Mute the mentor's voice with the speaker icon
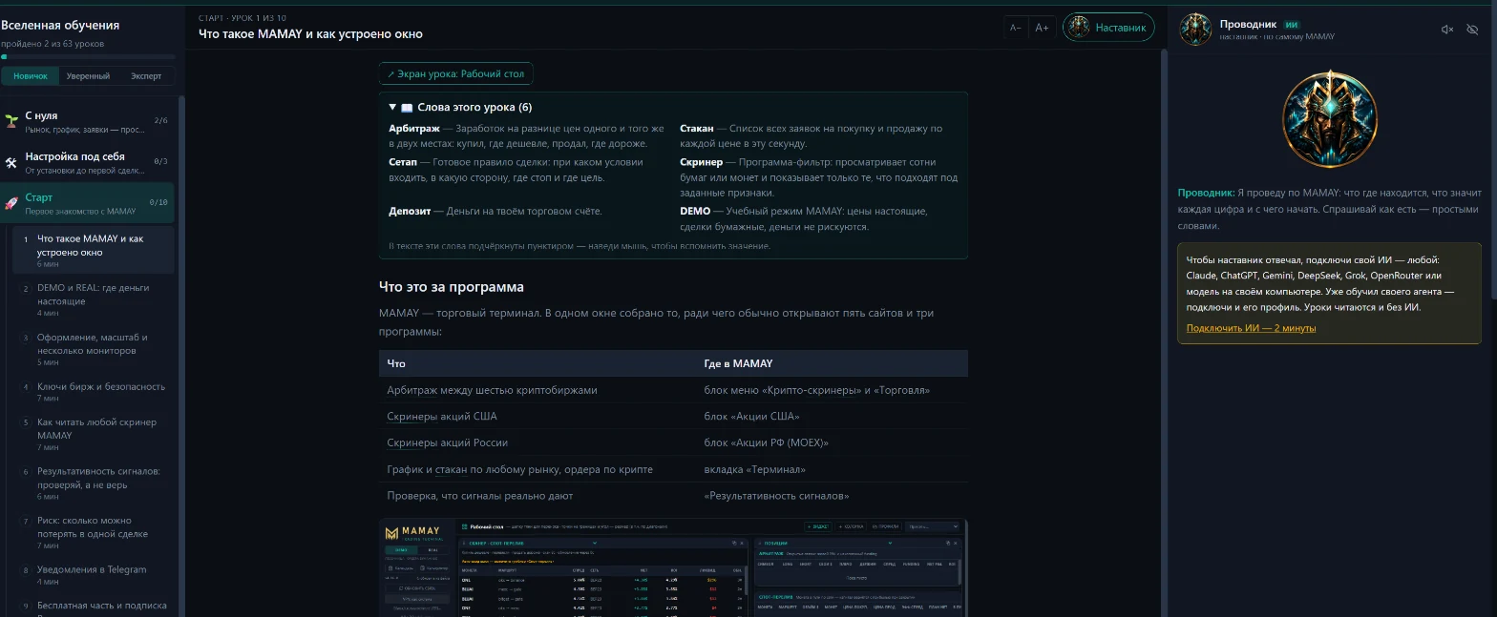This screenshot has width=1497, height=617. 1447,30
